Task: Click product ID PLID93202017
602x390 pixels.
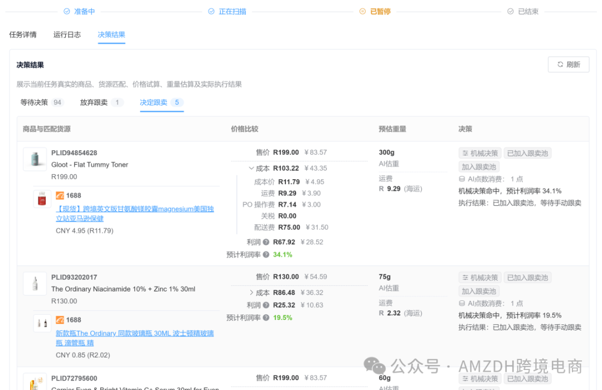Action: pyautogui.click(x=74, y=278)
